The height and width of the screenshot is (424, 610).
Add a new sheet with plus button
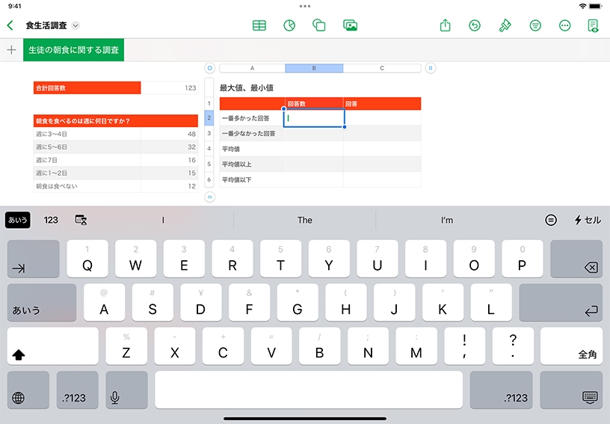click(x=11, y=50)
